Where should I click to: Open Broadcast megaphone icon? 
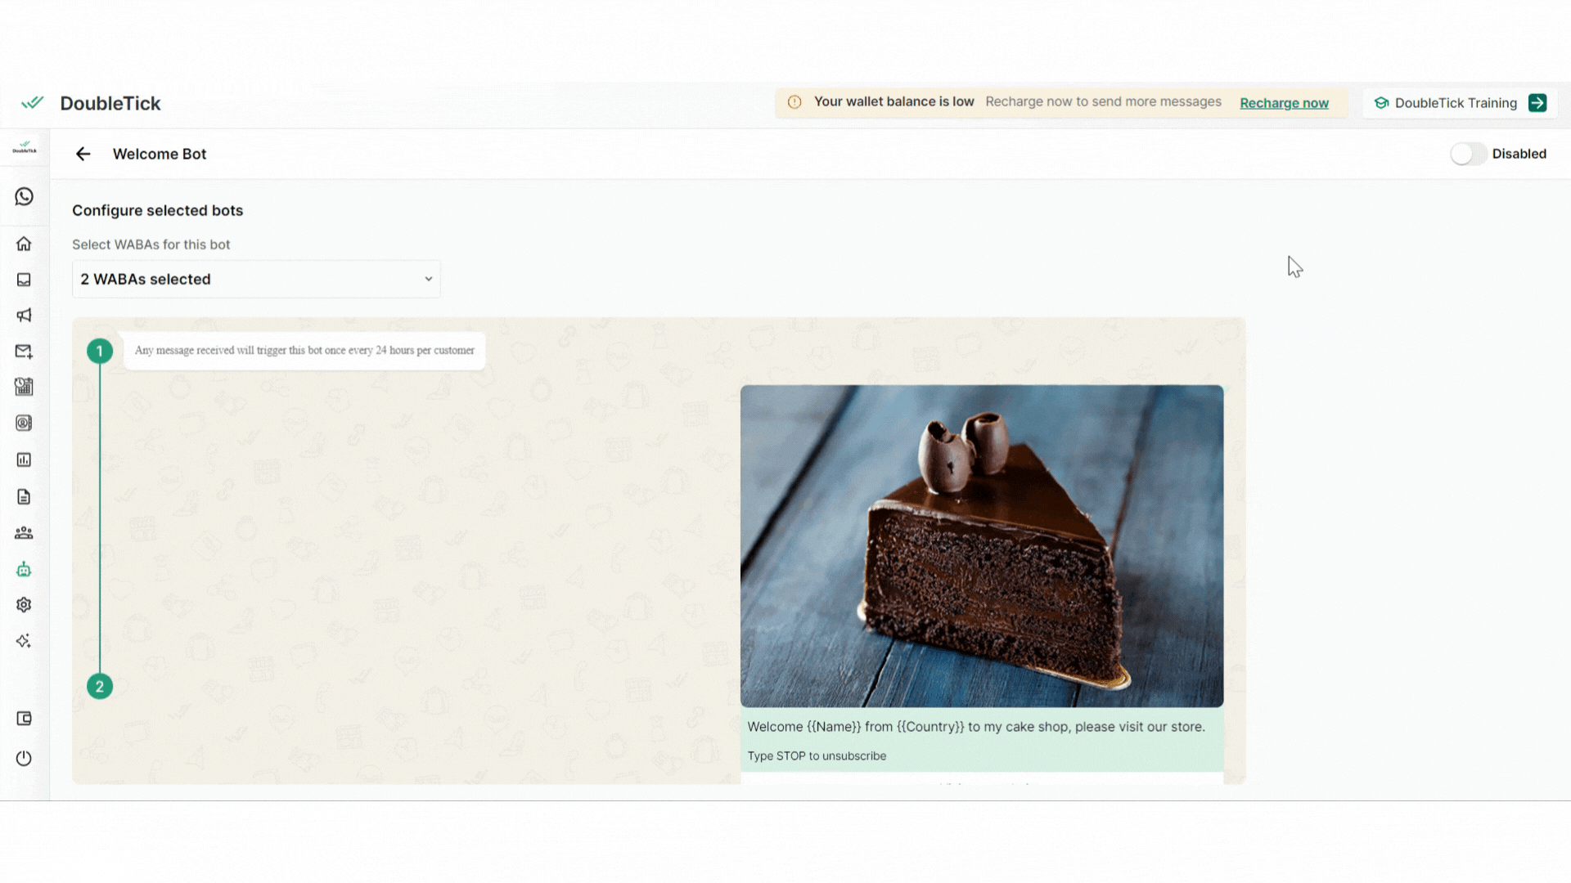24,316
